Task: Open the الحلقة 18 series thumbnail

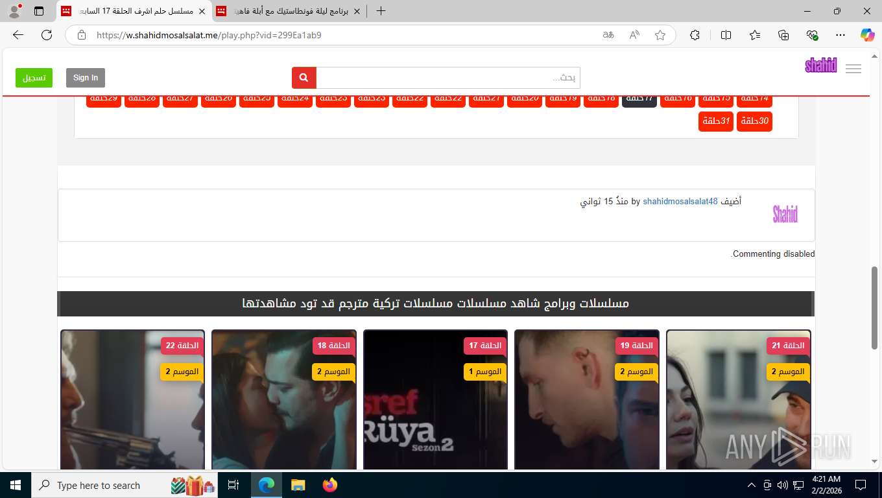Action: pyautogui.click(x=284, y=399)
